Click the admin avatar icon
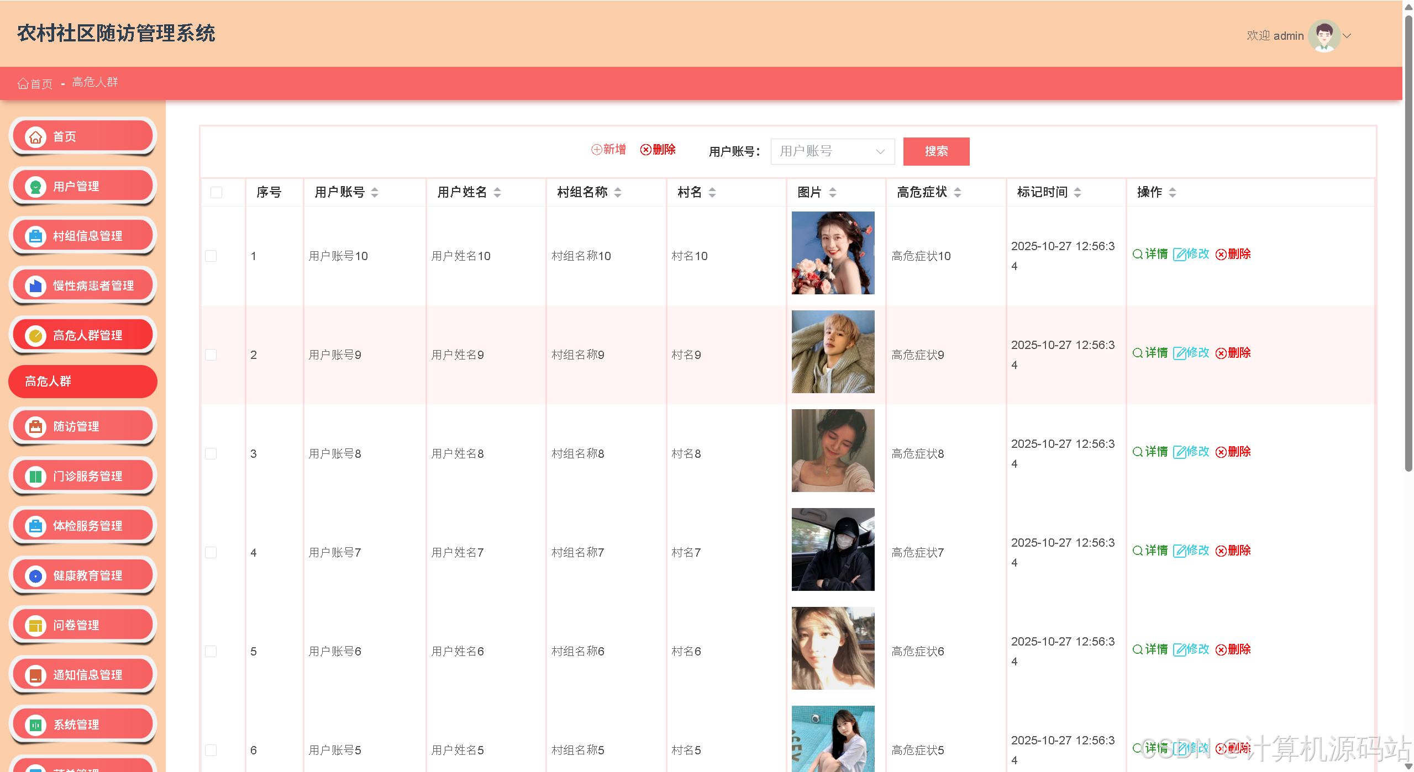 click(1324, 36)
